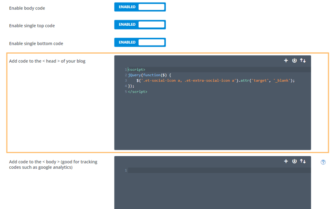
Task: Click the 'Enable single top code' label
Action: 32,26
